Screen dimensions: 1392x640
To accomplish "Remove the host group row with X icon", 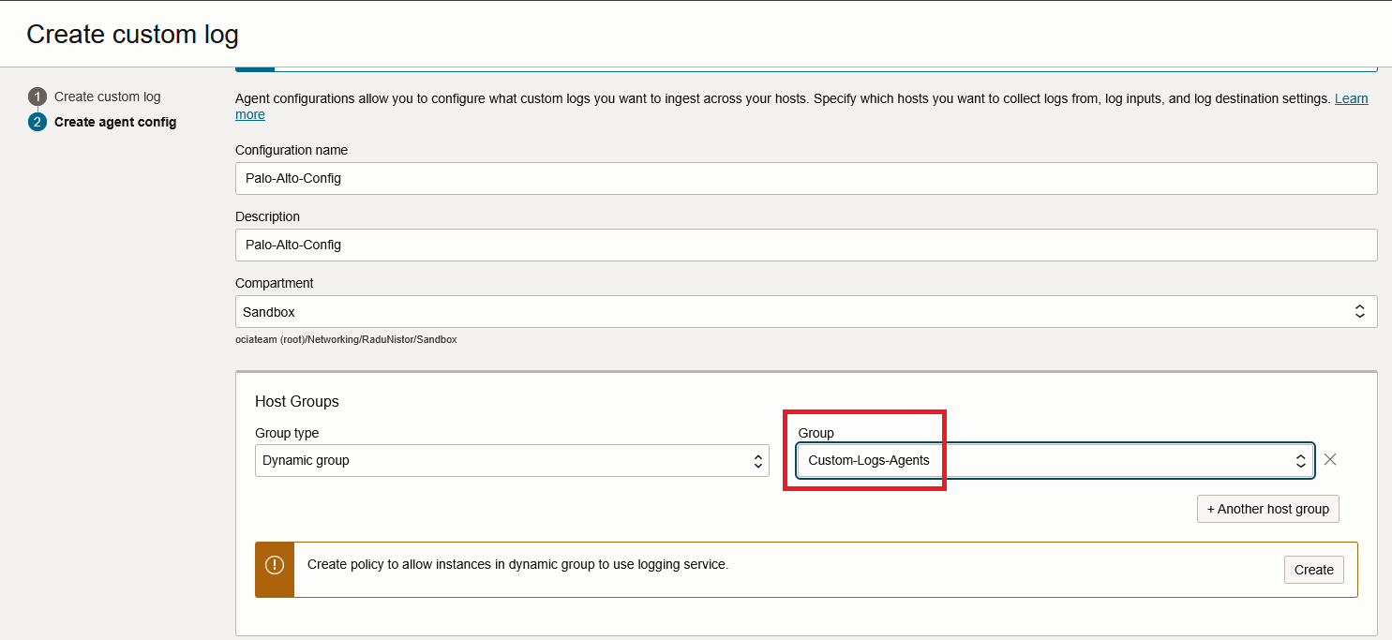I will (x=1329, y=459).
